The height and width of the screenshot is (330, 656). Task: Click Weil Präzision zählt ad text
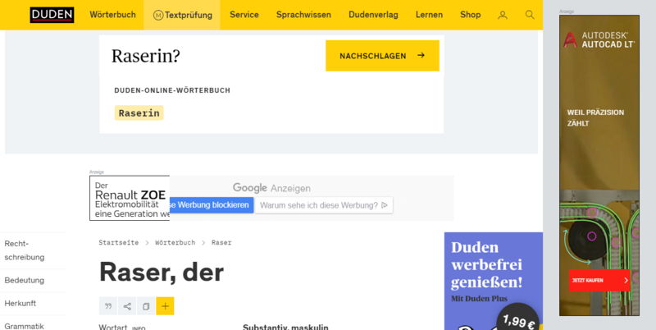595,117
